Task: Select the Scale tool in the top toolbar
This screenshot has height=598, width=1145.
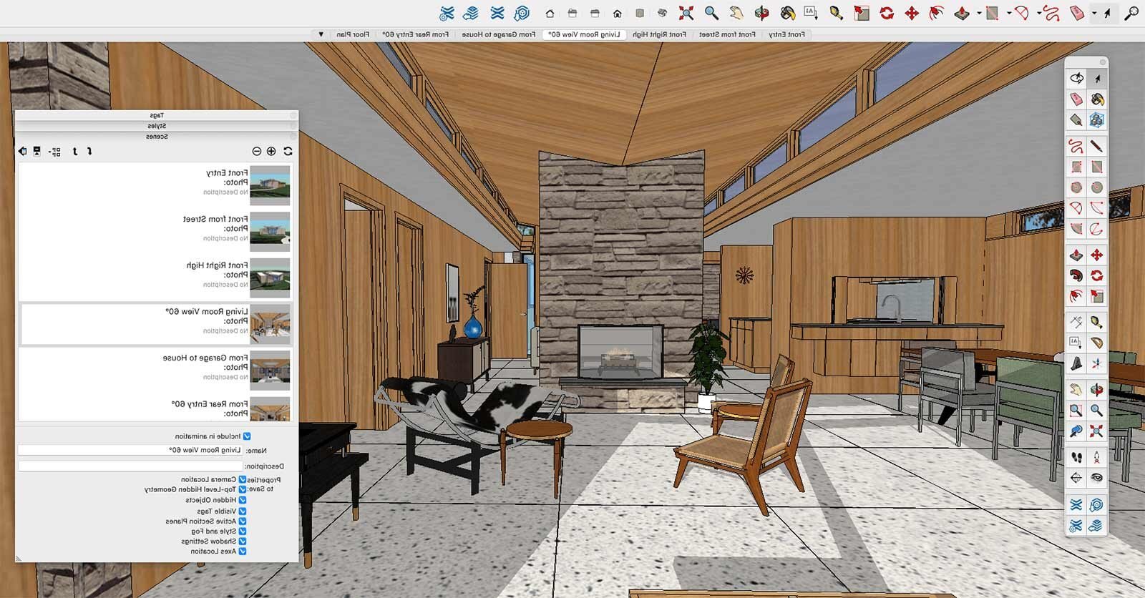Action: (x=862, y=13)
